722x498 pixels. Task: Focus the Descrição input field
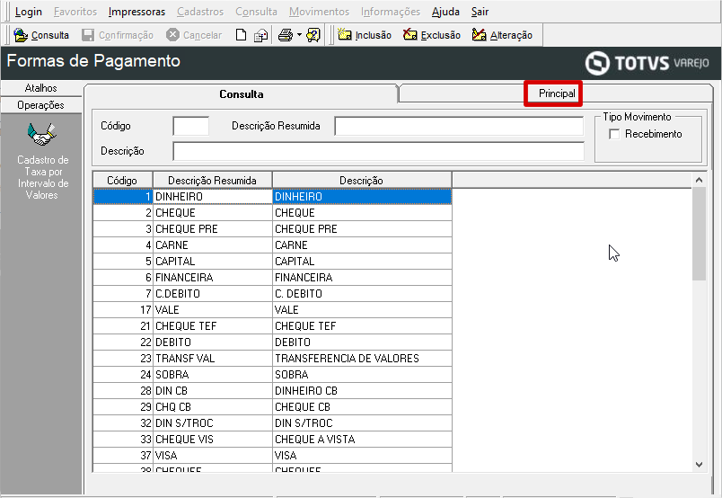(x=378, y=151)
